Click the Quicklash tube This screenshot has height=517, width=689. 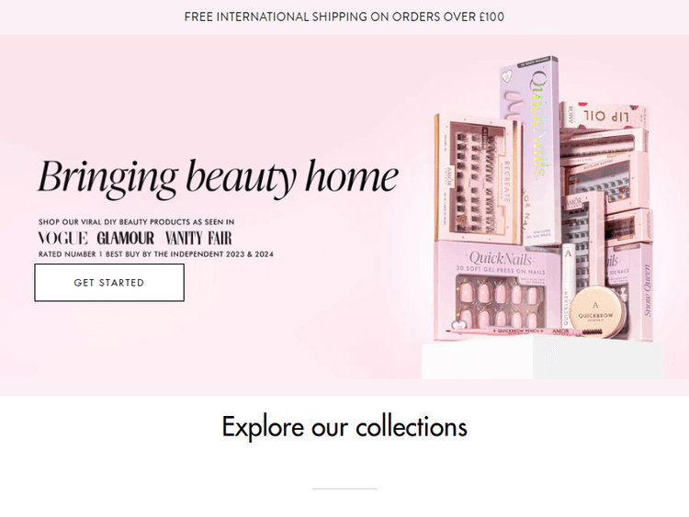tap(568, 286)
